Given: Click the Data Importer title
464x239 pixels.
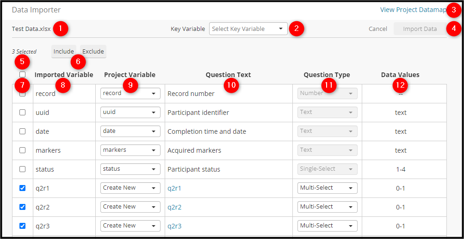Looking at the screenshot, I should [x=36, y=10].
